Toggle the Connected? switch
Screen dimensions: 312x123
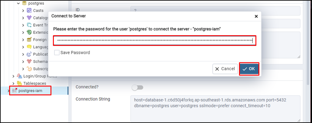point(137,87)
